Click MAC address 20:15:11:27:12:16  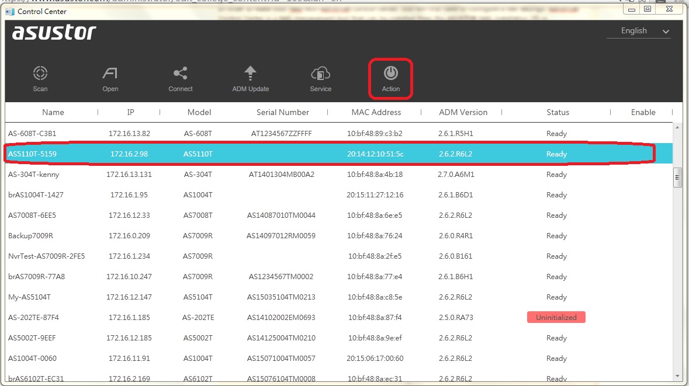pos(375,195)
